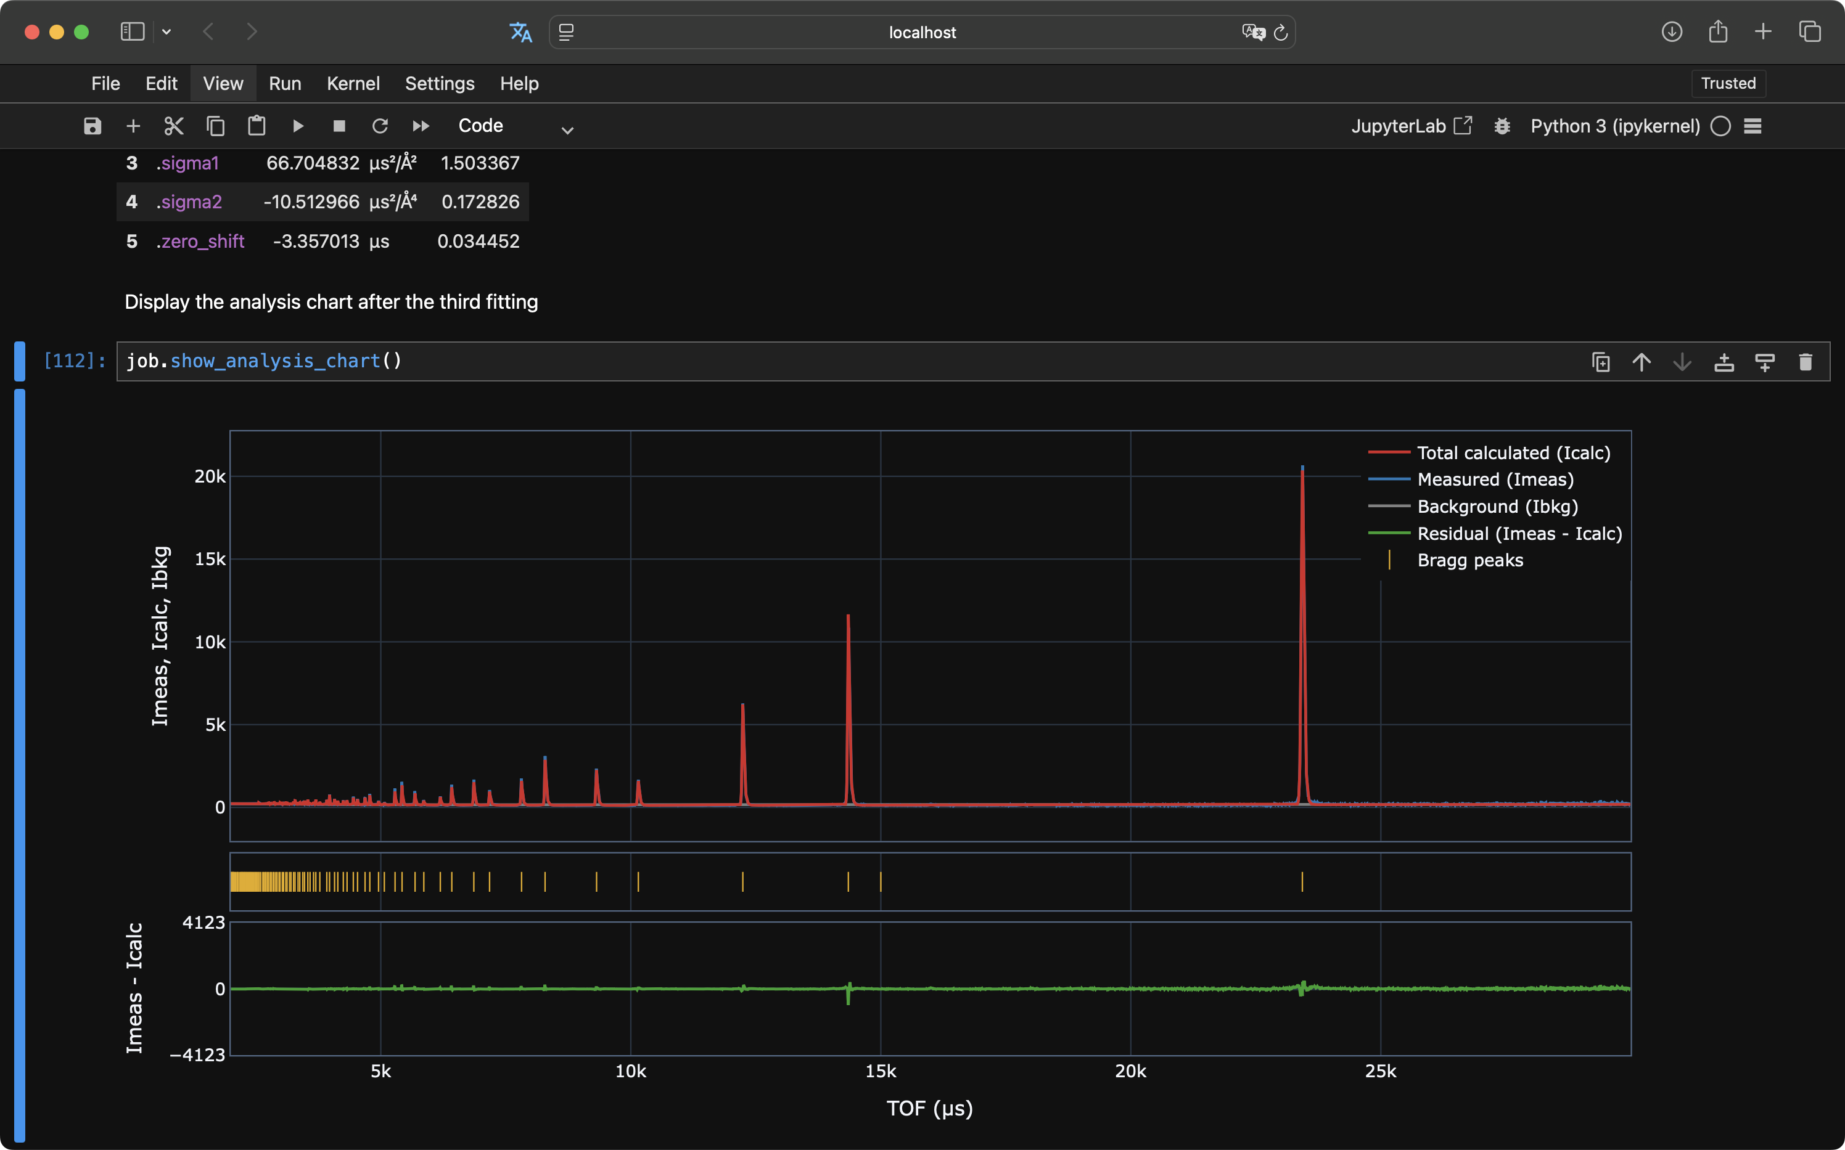The height and width of the screenshot is (1150, 1845).
Task: Delete the cell with the trash icon
Action: [1805, 362]
